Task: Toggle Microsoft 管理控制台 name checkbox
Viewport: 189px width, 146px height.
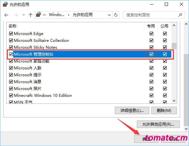Action: pos(11,54)
